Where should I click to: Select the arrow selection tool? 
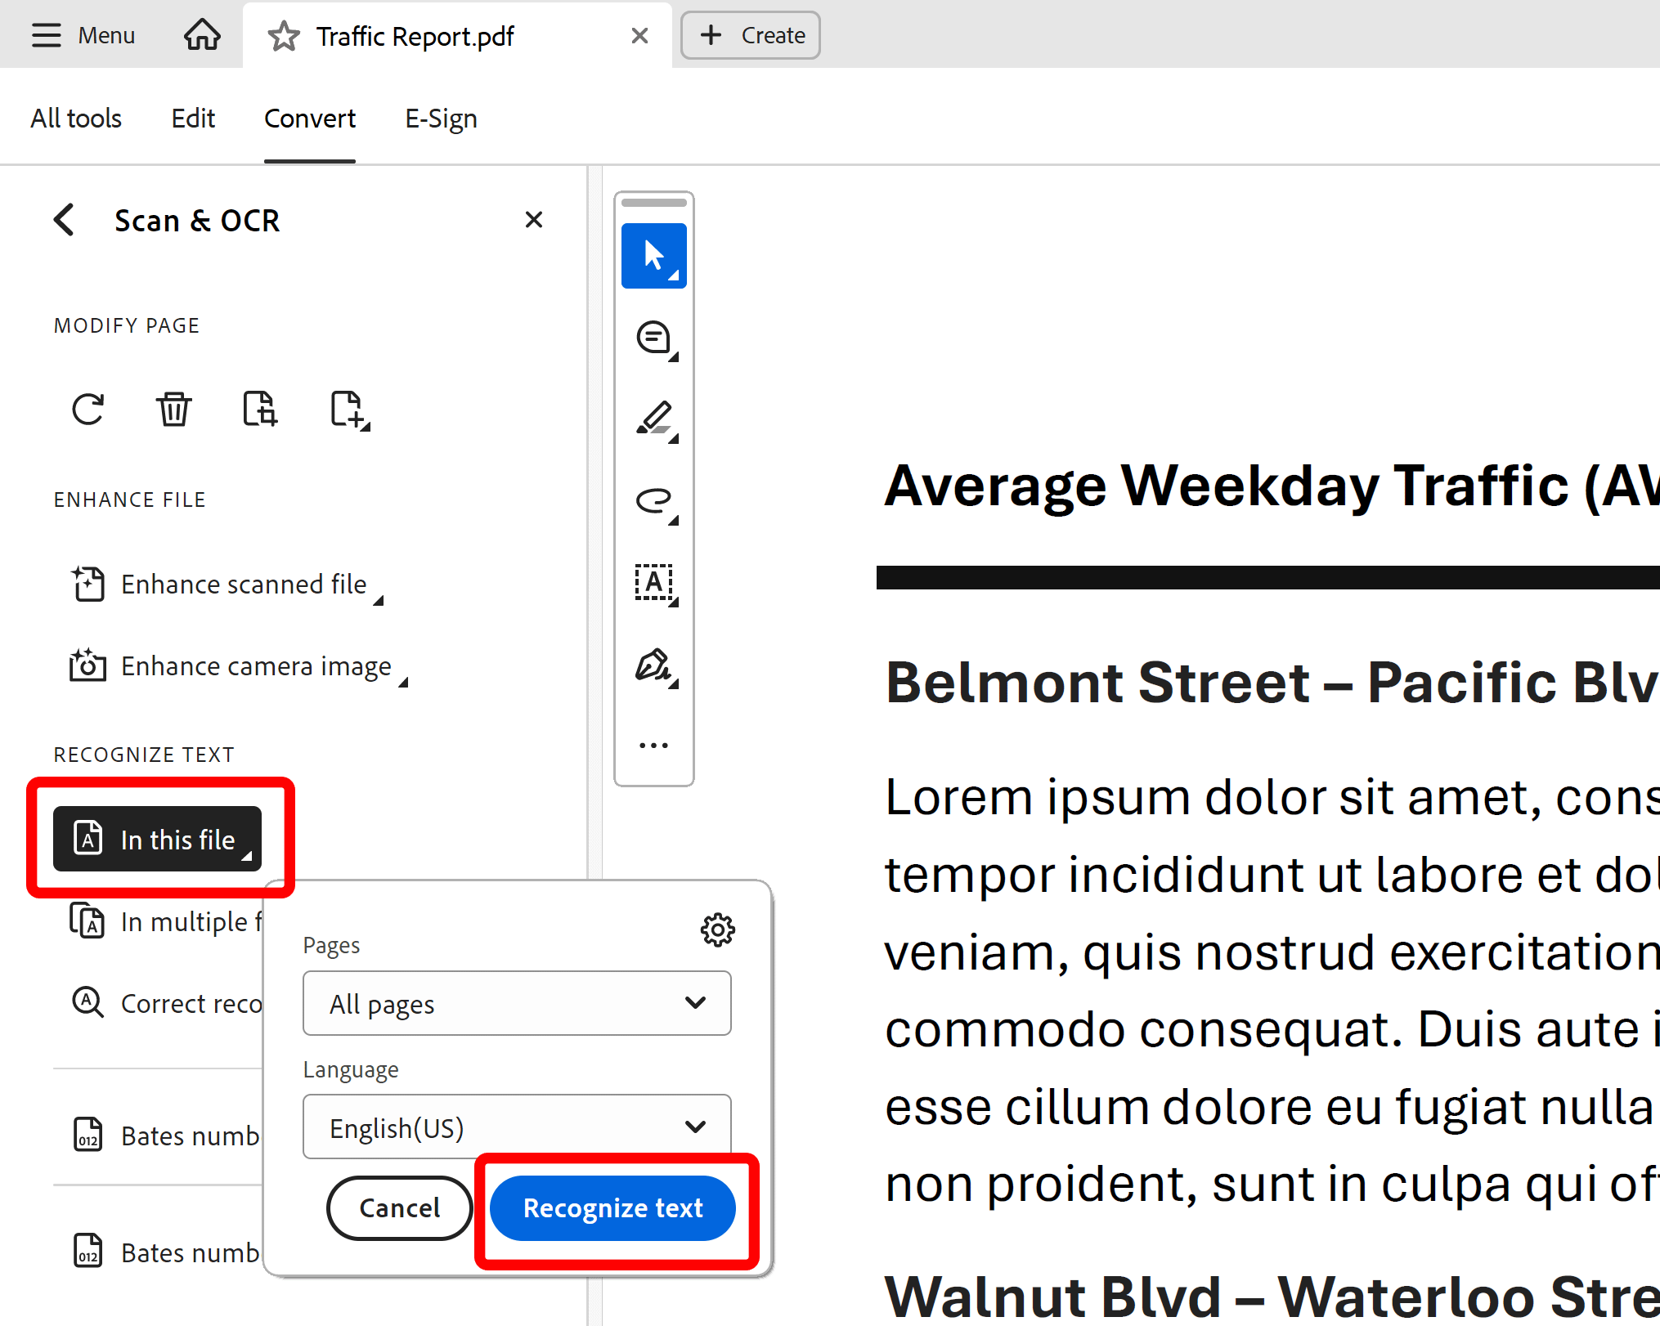653,255
